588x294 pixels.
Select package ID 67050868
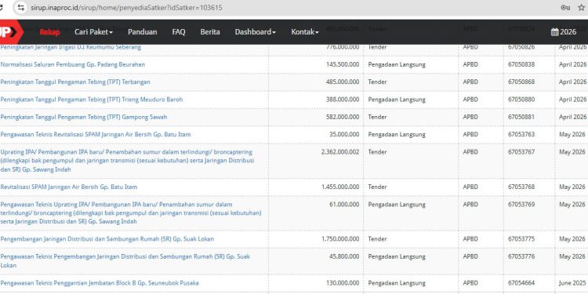coord(521,82)
